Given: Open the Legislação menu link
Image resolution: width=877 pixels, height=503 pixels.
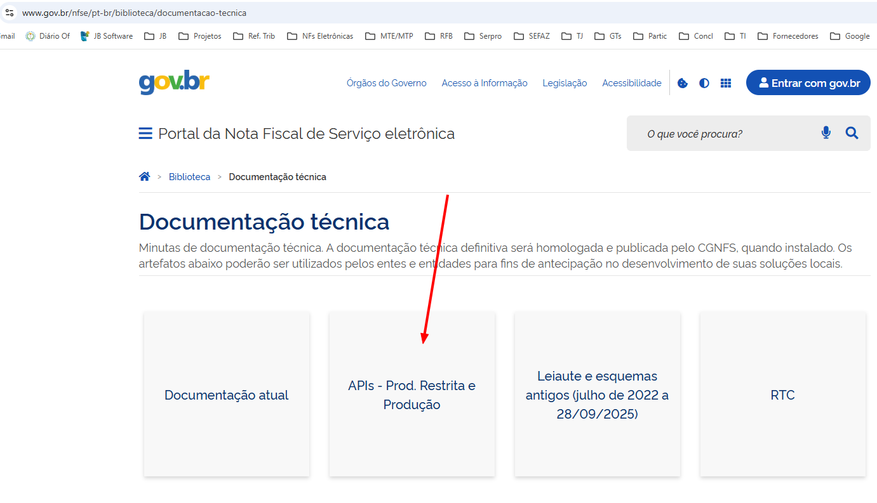Looking at the screenshot, I should 565,83.
